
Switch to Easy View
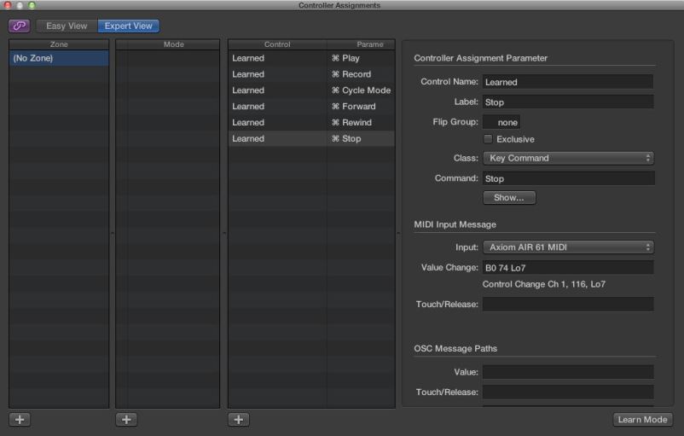click(67, 26)
